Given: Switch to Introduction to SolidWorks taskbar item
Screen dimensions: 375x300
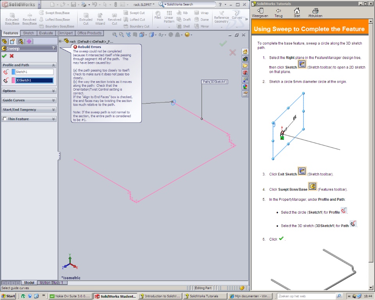Looking at the screenshot, I should point(160,296).
